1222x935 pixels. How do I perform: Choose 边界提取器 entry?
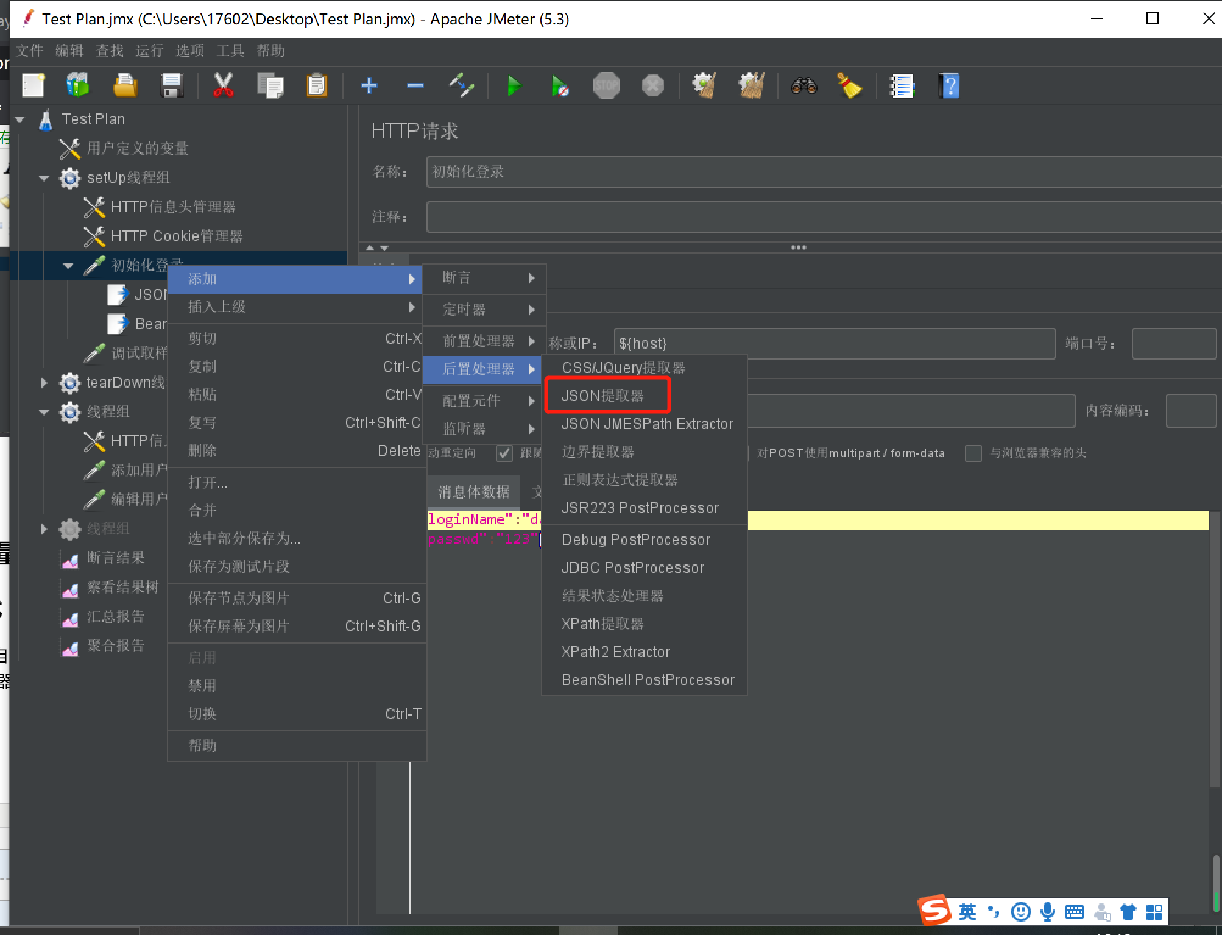point(645,452)
